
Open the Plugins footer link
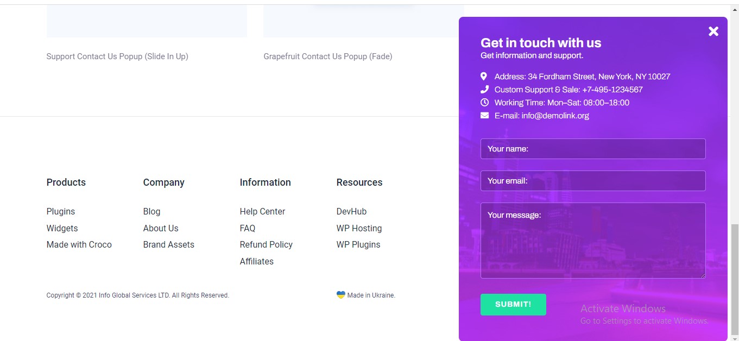click(x=61, y=212)
